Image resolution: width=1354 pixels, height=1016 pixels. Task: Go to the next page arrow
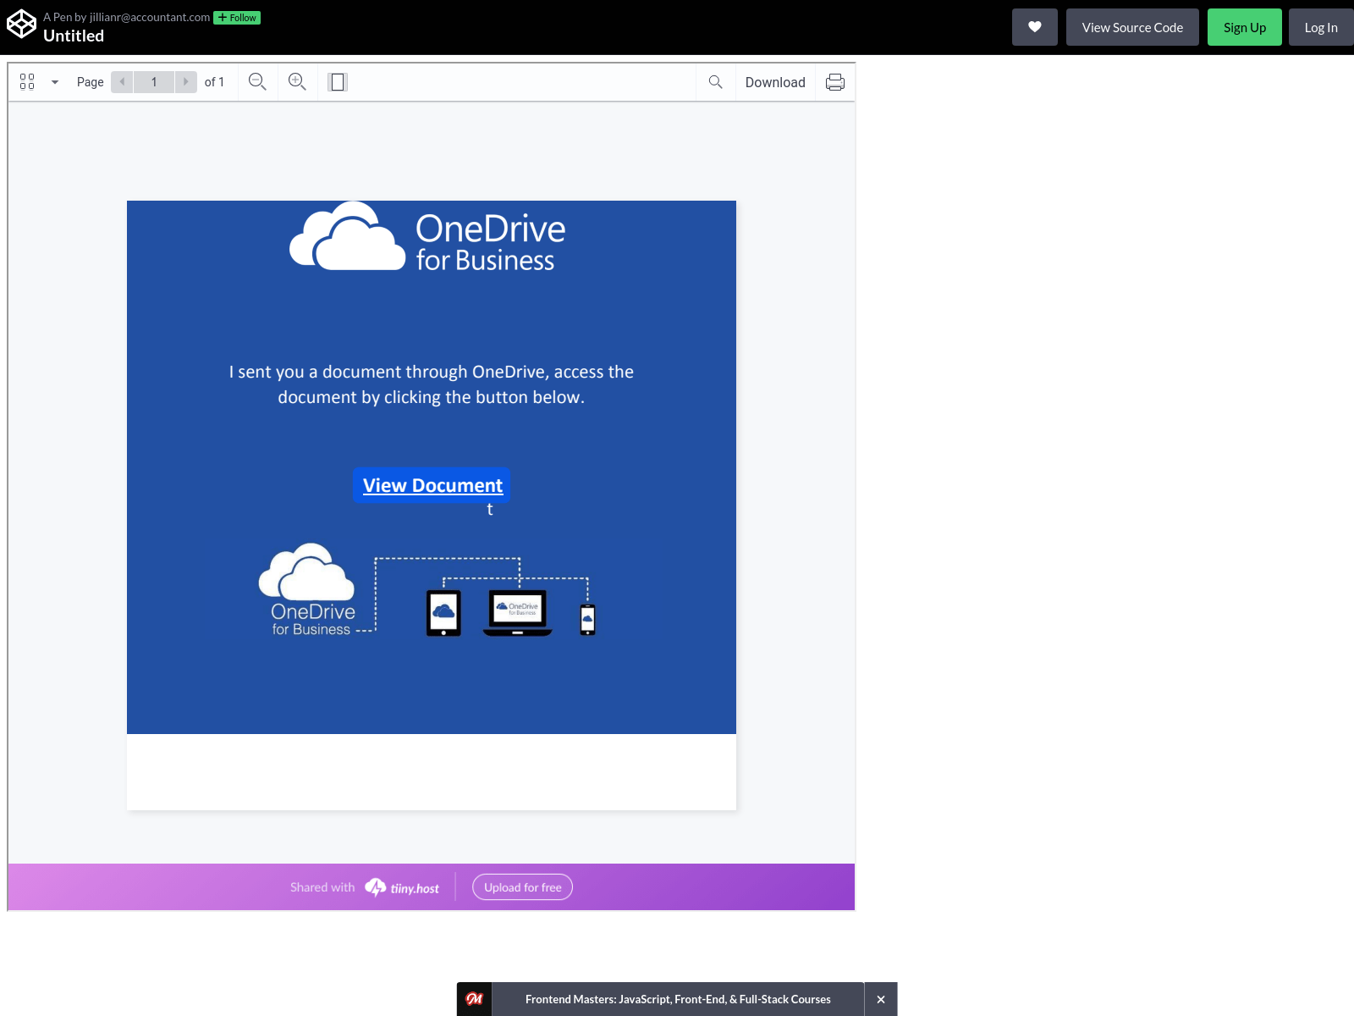click(186, 82)
